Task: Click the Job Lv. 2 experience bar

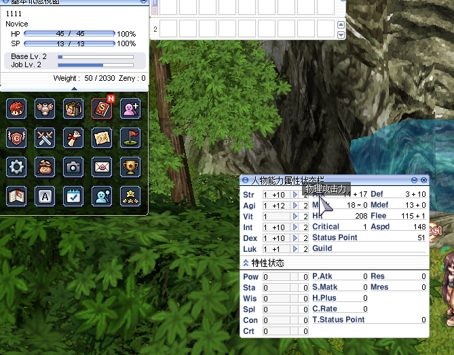Action: coord(96,65)
